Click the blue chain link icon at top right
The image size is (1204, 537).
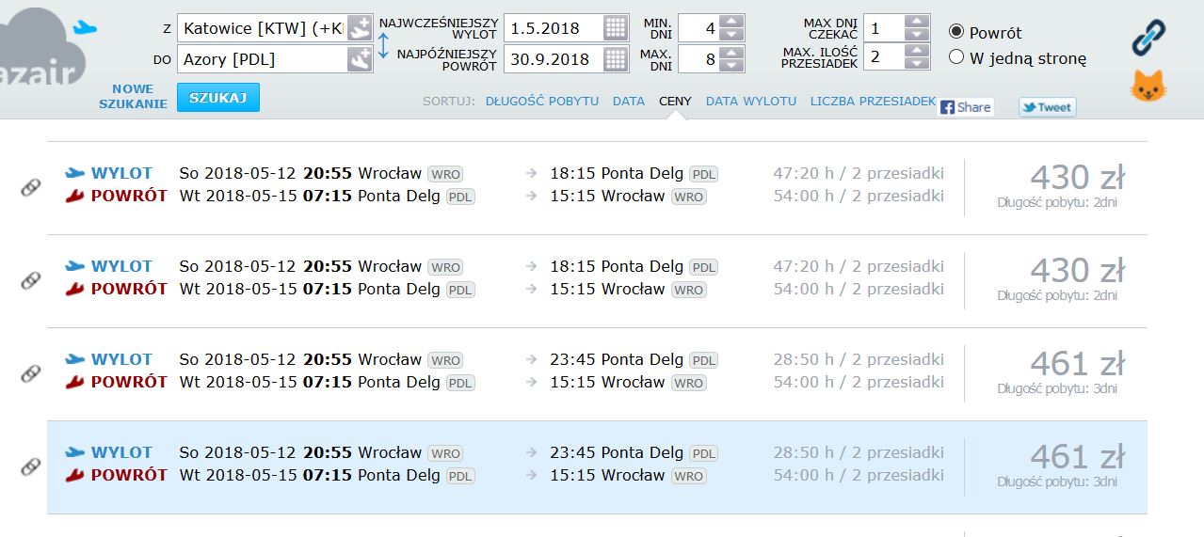(x=1148, y=38)
